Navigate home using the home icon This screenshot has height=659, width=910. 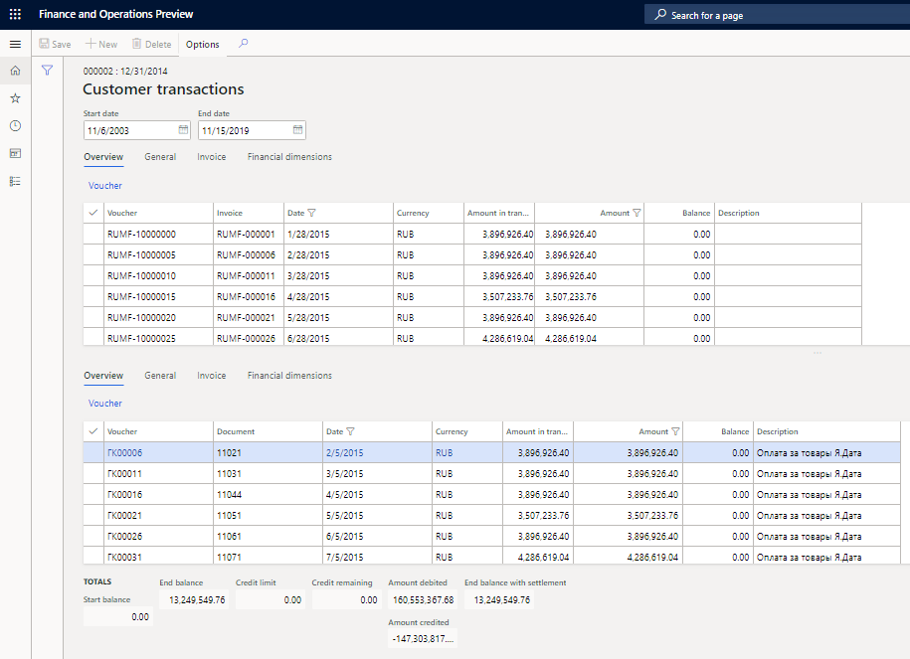click(15, 71)
